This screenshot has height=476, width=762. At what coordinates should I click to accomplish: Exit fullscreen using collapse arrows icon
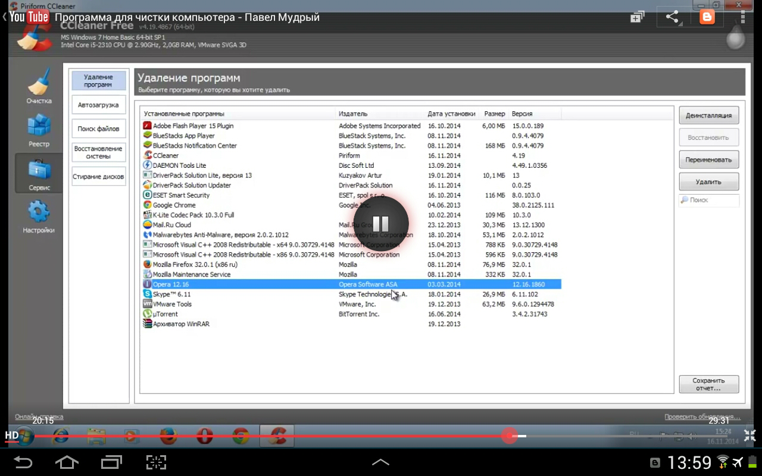tap(749, 436)
